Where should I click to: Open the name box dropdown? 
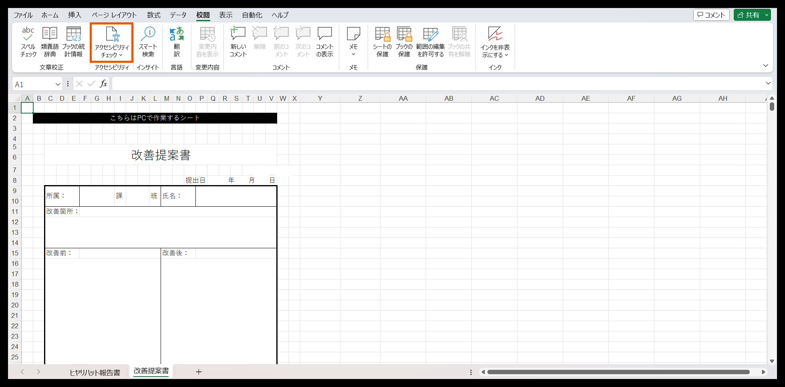58,84
